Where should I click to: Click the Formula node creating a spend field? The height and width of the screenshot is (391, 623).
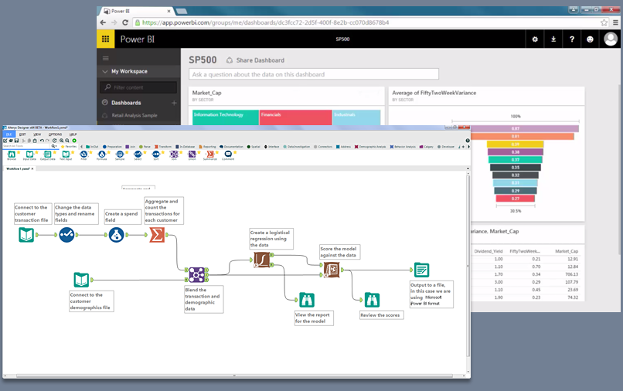[117, 235]
